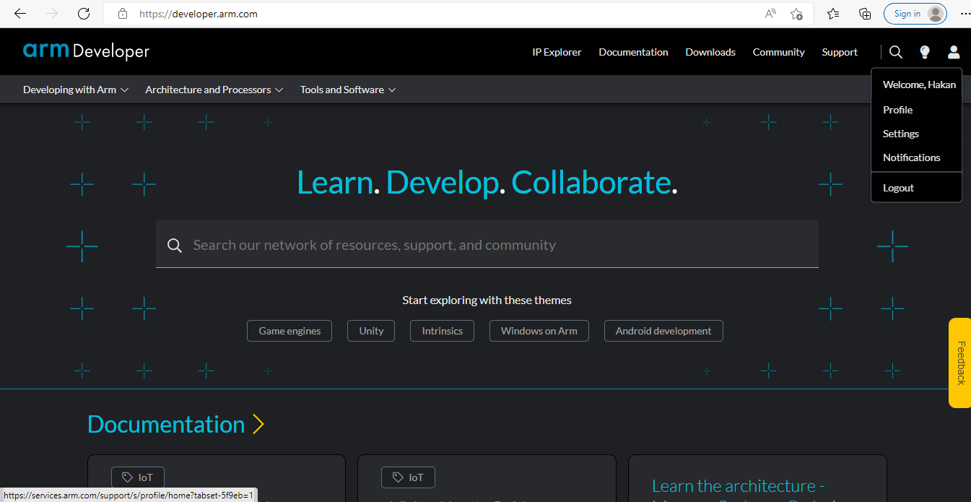This screenshot has width=971, height=502.
Task: Click the second IoT tag label
Action: (408, 477)
